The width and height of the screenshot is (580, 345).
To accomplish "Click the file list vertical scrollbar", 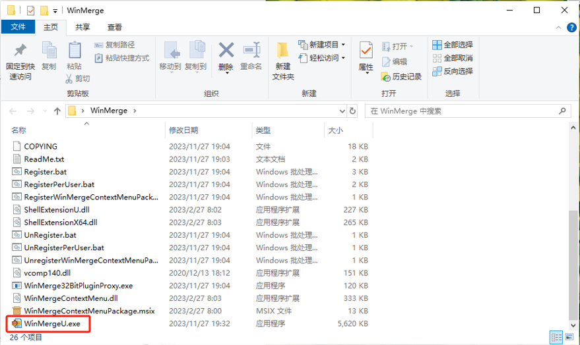I will pyautogui.click(x=573, y=265).
